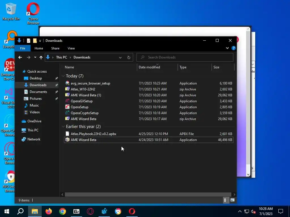Image resolution: width=290 pixels, height=217 pixels.
Task: Select the AME Wizard Beta (1) zip
Action: point(148,95)
